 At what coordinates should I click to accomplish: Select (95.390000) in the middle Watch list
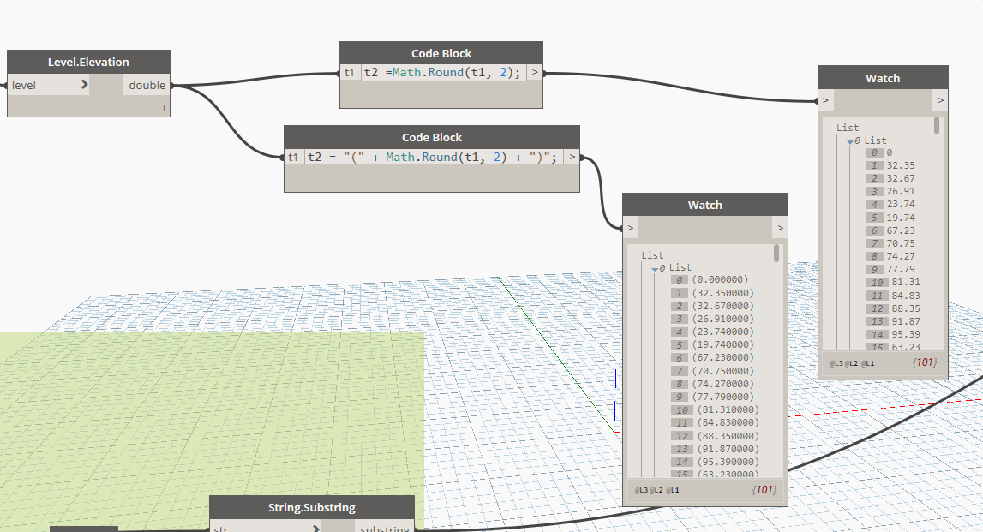tap(728, 462)
